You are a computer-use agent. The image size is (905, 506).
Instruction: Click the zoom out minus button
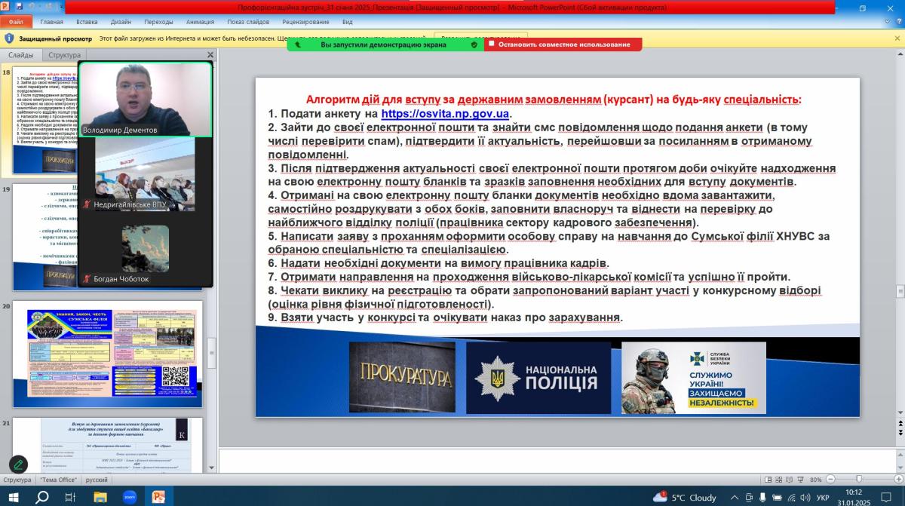tap(829, 480)
